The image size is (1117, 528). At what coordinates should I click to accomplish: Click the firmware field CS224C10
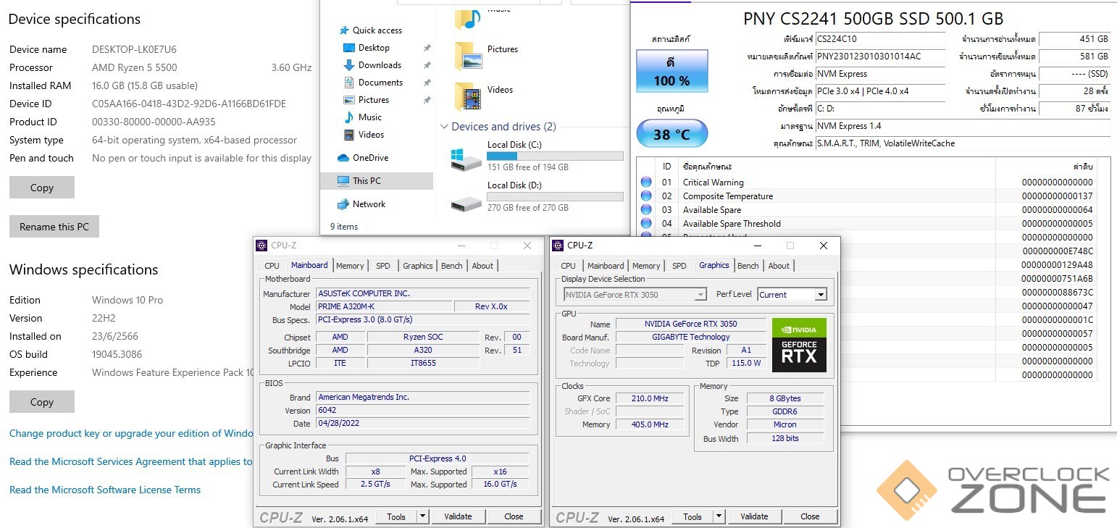880,39
